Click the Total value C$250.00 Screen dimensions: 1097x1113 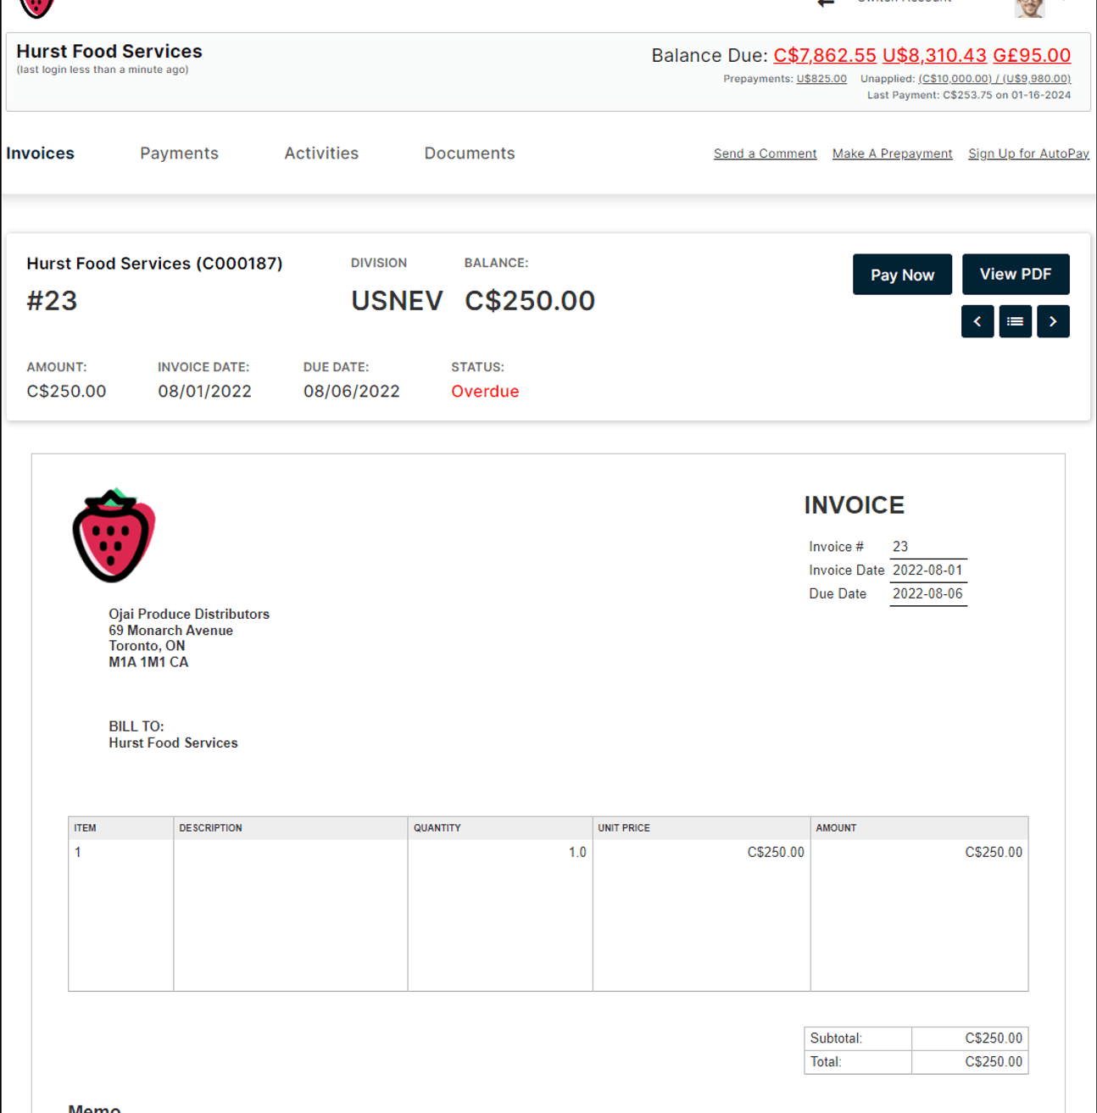(x=994, y=1062)
